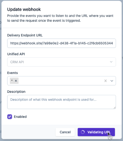This screenshot has width=123, height=141.
Task: Click the Unified API label
Action: 16,54
